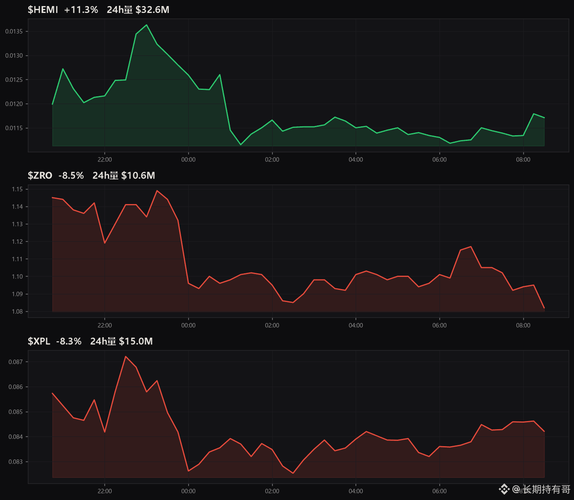Click the 1.10 price axis label
This screenshot has height=500, width=574.
coord(17,277)
